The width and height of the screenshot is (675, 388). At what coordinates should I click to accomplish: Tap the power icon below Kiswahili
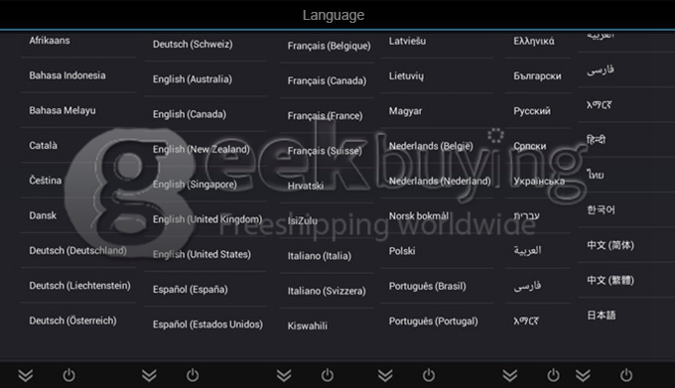click(328, 375)
